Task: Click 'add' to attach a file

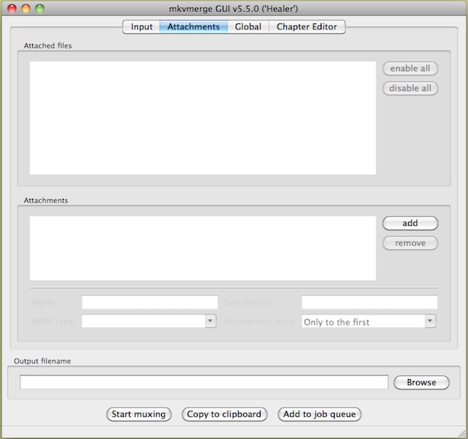Action: pyautogui.click(x=410, y=223)
